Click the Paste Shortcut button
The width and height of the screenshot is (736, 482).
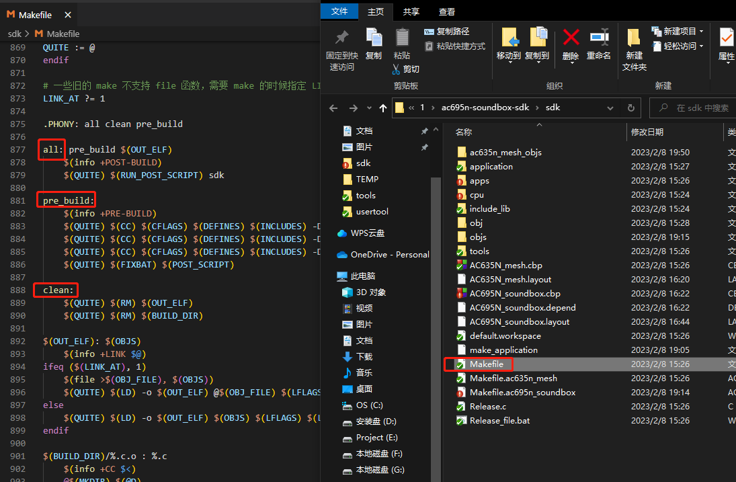tap(455, 46)
